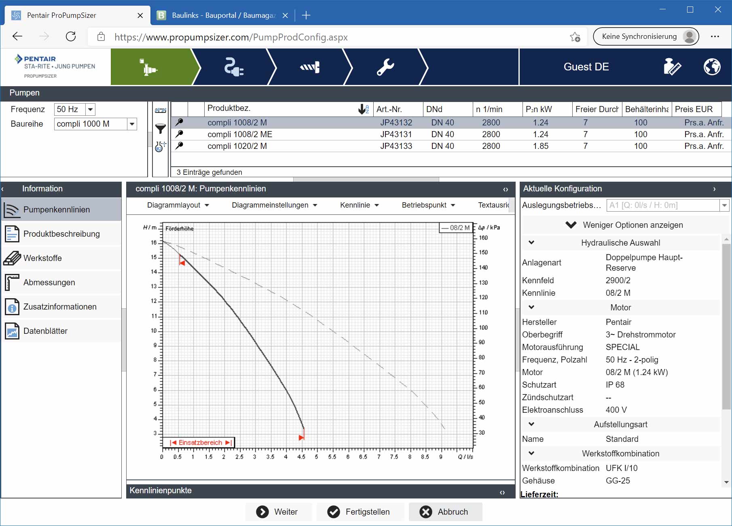The image size is (732, 526).
Task: Click article number JP43133
Action: 396,146
